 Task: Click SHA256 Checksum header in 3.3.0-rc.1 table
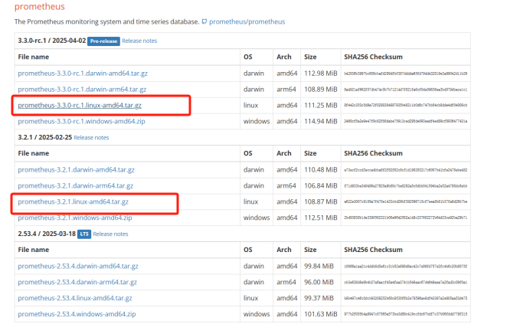[x=373, y=57]
